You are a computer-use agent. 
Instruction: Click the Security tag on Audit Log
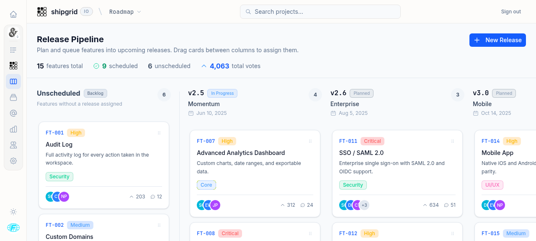coord(59,177)
